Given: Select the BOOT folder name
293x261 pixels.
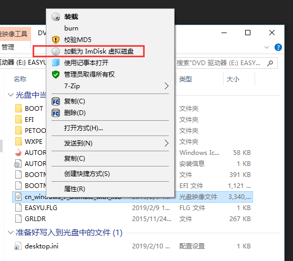Looking at the screenshot, I should click(x=34, y=108).
